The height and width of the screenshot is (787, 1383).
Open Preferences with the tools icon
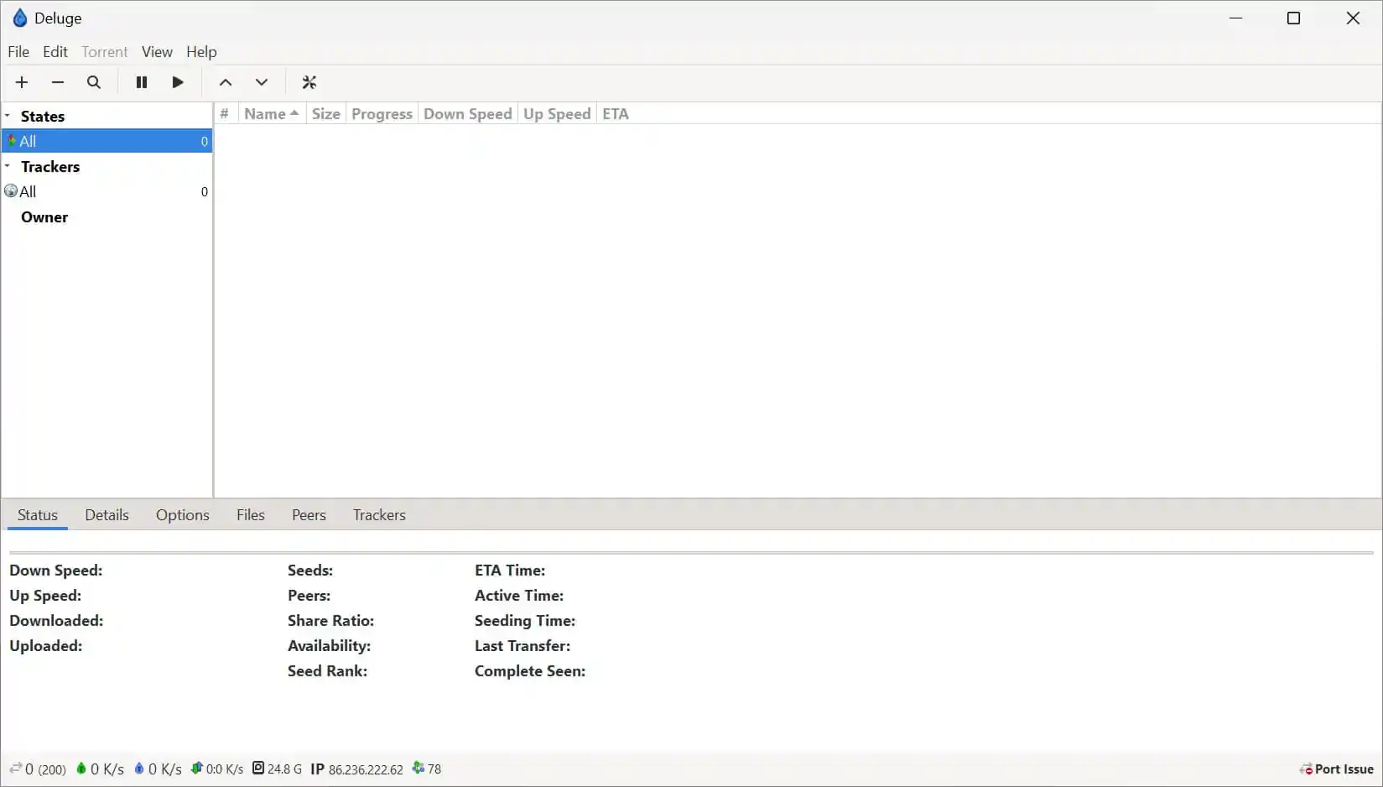coord(309,82)
